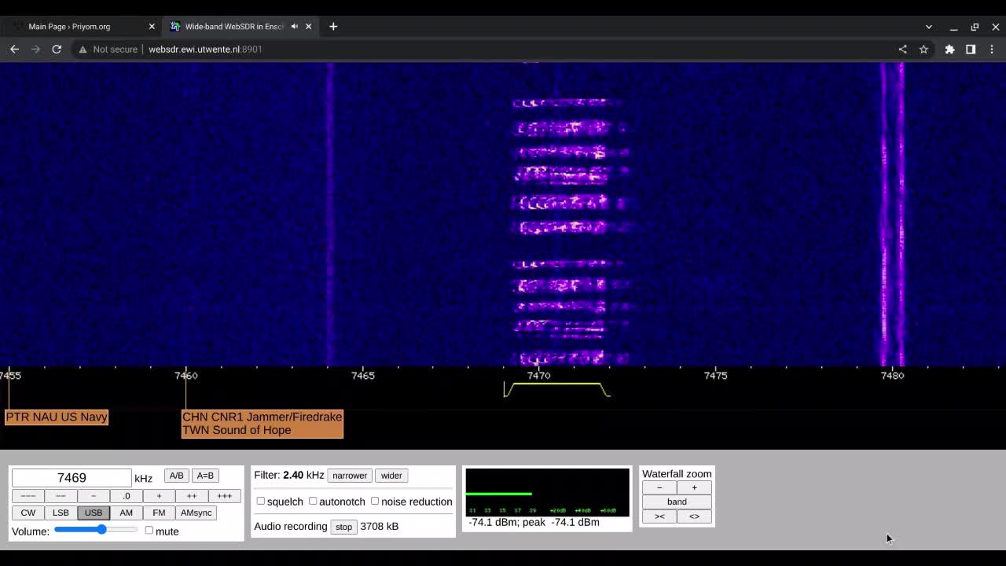Reload the WebSDR page

click(57, 49)
